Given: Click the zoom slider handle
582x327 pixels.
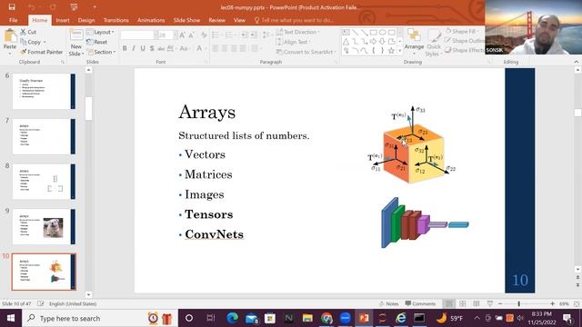Looking at the screenshot, I should tap(519, 303).
